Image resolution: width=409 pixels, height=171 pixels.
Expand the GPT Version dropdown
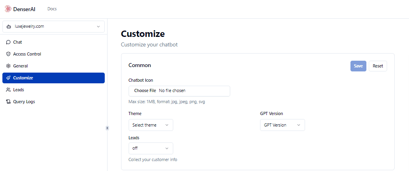pos(282,125)
